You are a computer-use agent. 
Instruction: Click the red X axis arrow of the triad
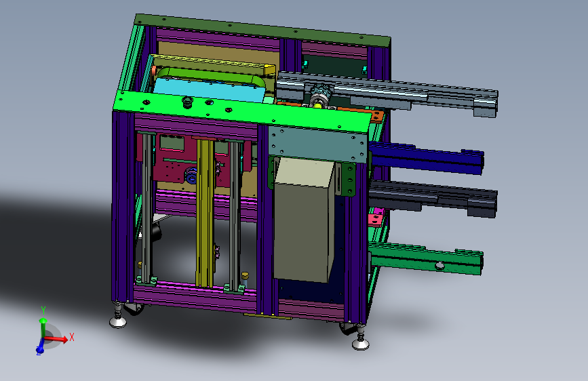point(56,339)
